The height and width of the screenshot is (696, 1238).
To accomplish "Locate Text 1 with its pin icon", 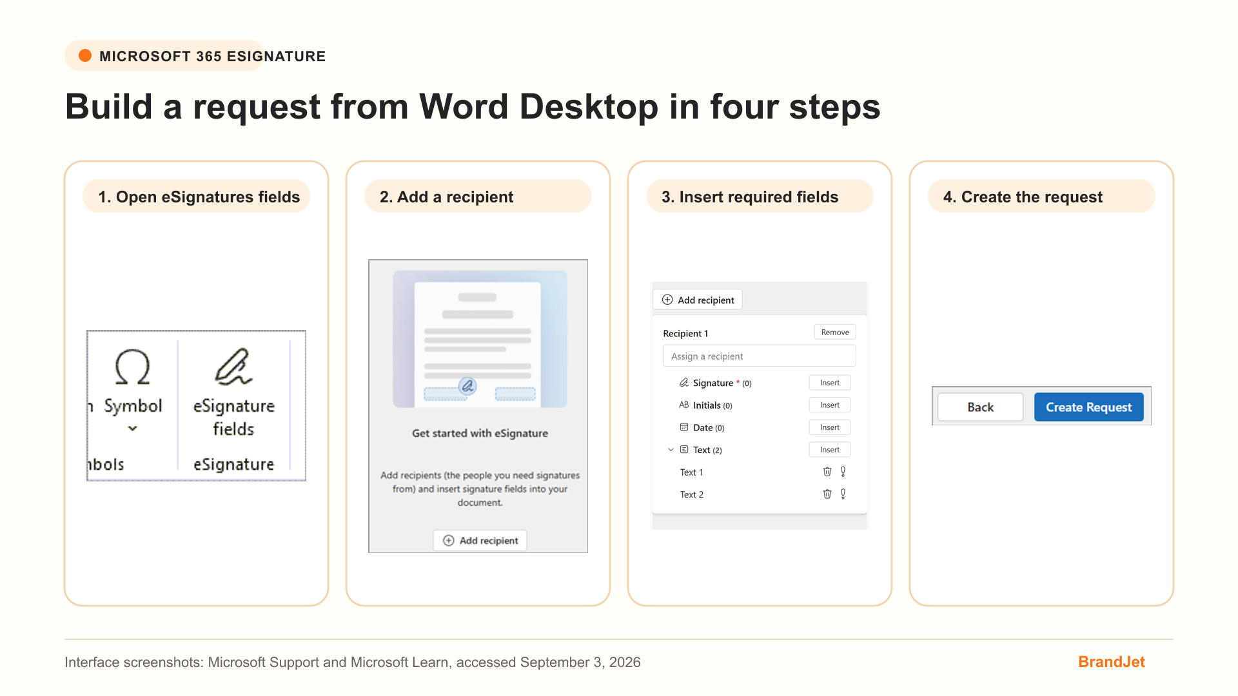I will point(843,472).
